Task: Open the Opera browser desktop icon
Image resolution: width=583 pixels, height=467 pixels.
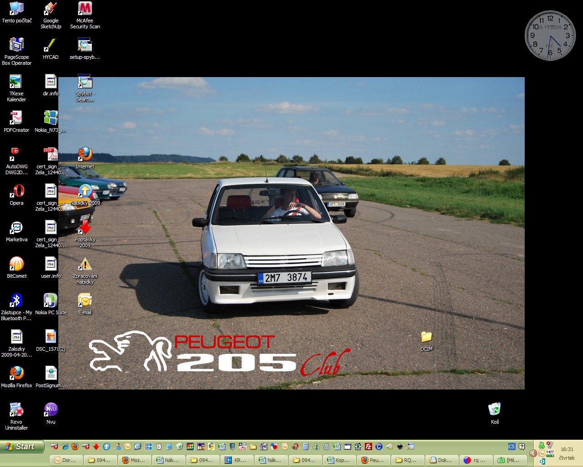Action: (x=17, y=191)
